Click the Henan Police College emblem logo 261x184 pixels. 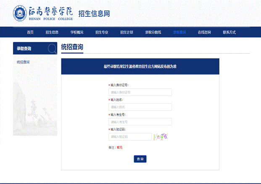pos(21,13)
